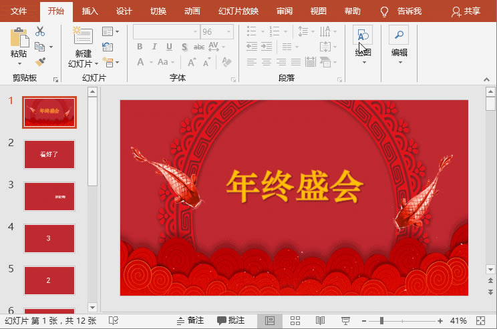This screenshot has height=329, width=497.
Task: Open Comments (批注) pane from status bar
Action: click(x=231, y=321)
